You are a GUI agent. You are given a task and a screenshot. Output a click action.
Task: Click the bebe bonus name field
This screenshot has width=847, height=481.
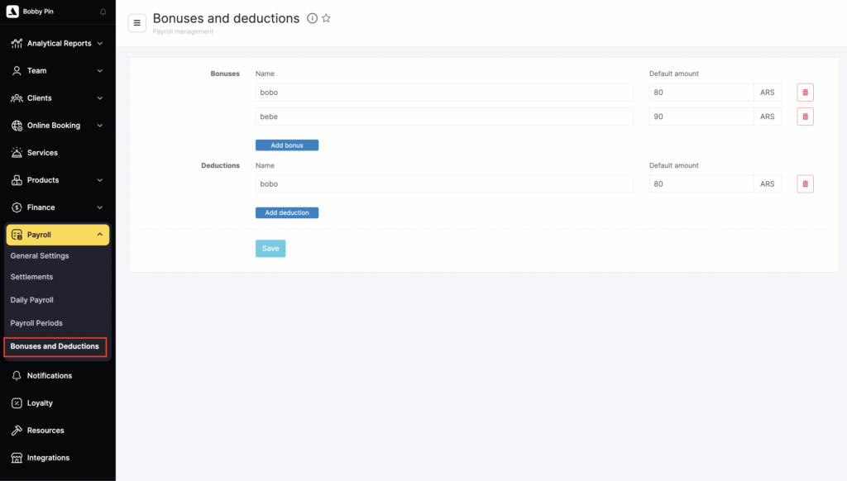click(x=443, y=117)
